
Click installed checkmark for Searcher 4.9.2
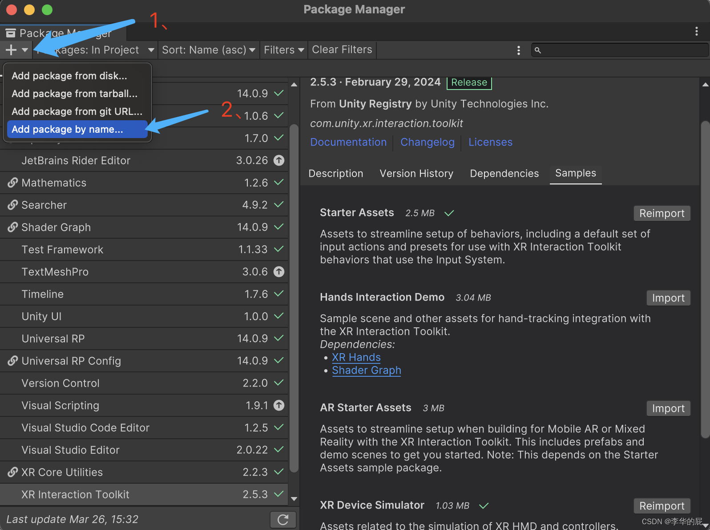279,204
